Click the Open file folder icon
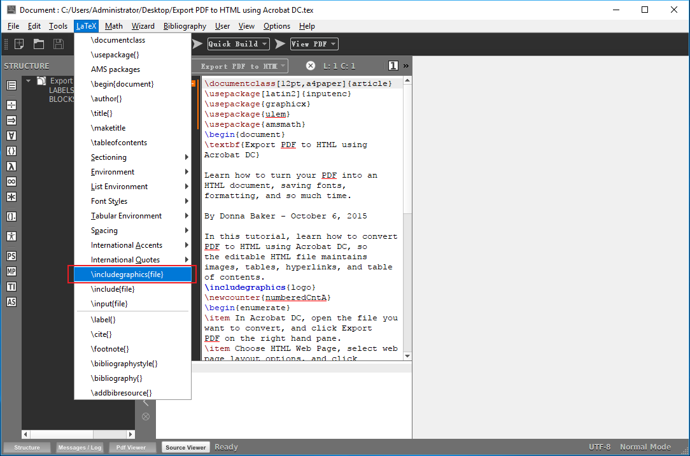 coord(39,43)
